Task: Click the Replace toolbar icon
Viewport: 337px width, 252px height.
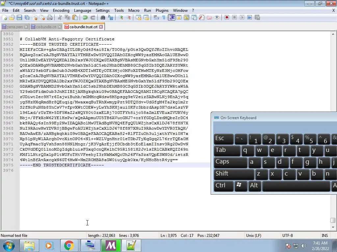Action: [111, 18]
